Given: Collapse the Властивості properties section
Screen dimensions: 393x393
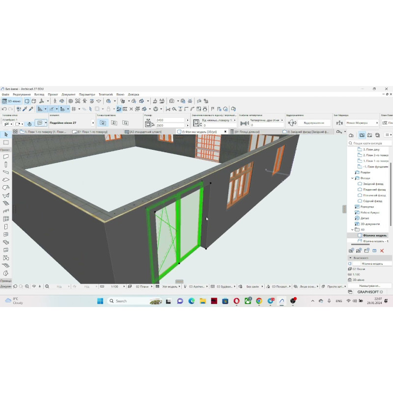Looking at the screenshot, I should (350, 257).
